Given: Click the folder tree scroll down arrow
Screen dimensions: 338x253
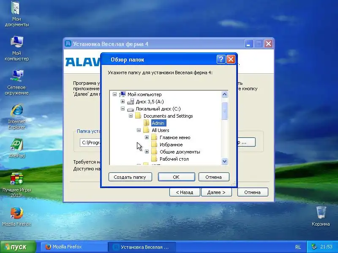Looking at the screenshot, I should pyautogui.click(x=224, y=161).
